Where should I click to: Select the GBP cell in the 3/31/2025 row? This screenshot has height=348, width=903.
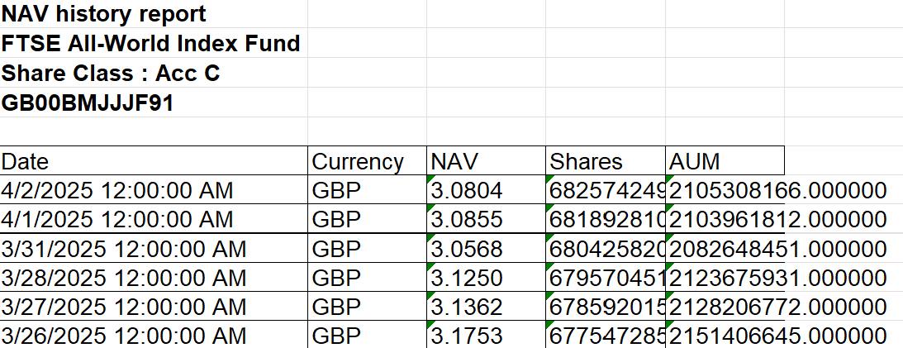coord(368,248)
